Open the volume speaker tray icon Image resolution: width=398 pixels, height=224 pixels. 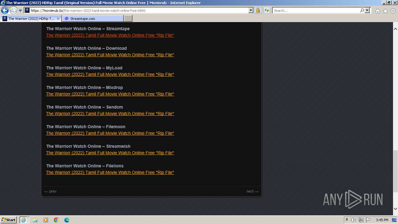[x=354, y=220]
